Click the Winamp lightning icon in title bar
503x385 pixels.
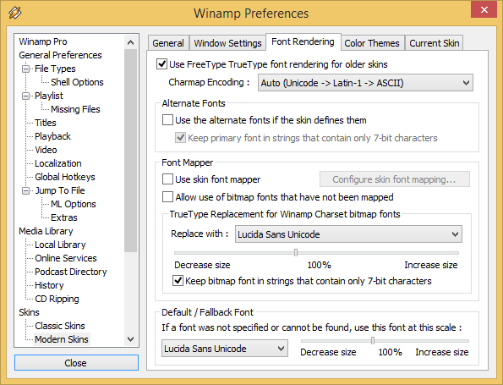click(15, 13)
